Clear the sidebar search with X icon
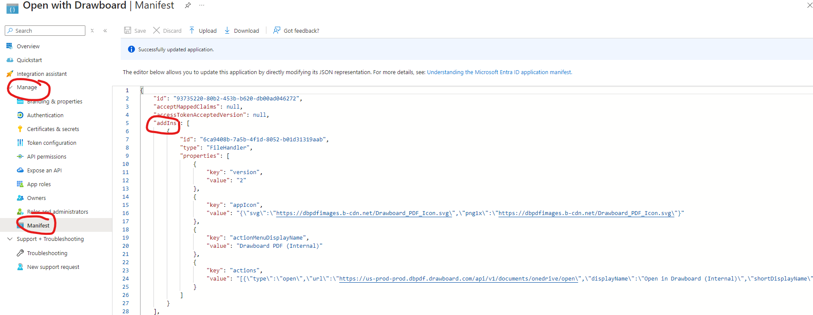 tap(92, 31)
